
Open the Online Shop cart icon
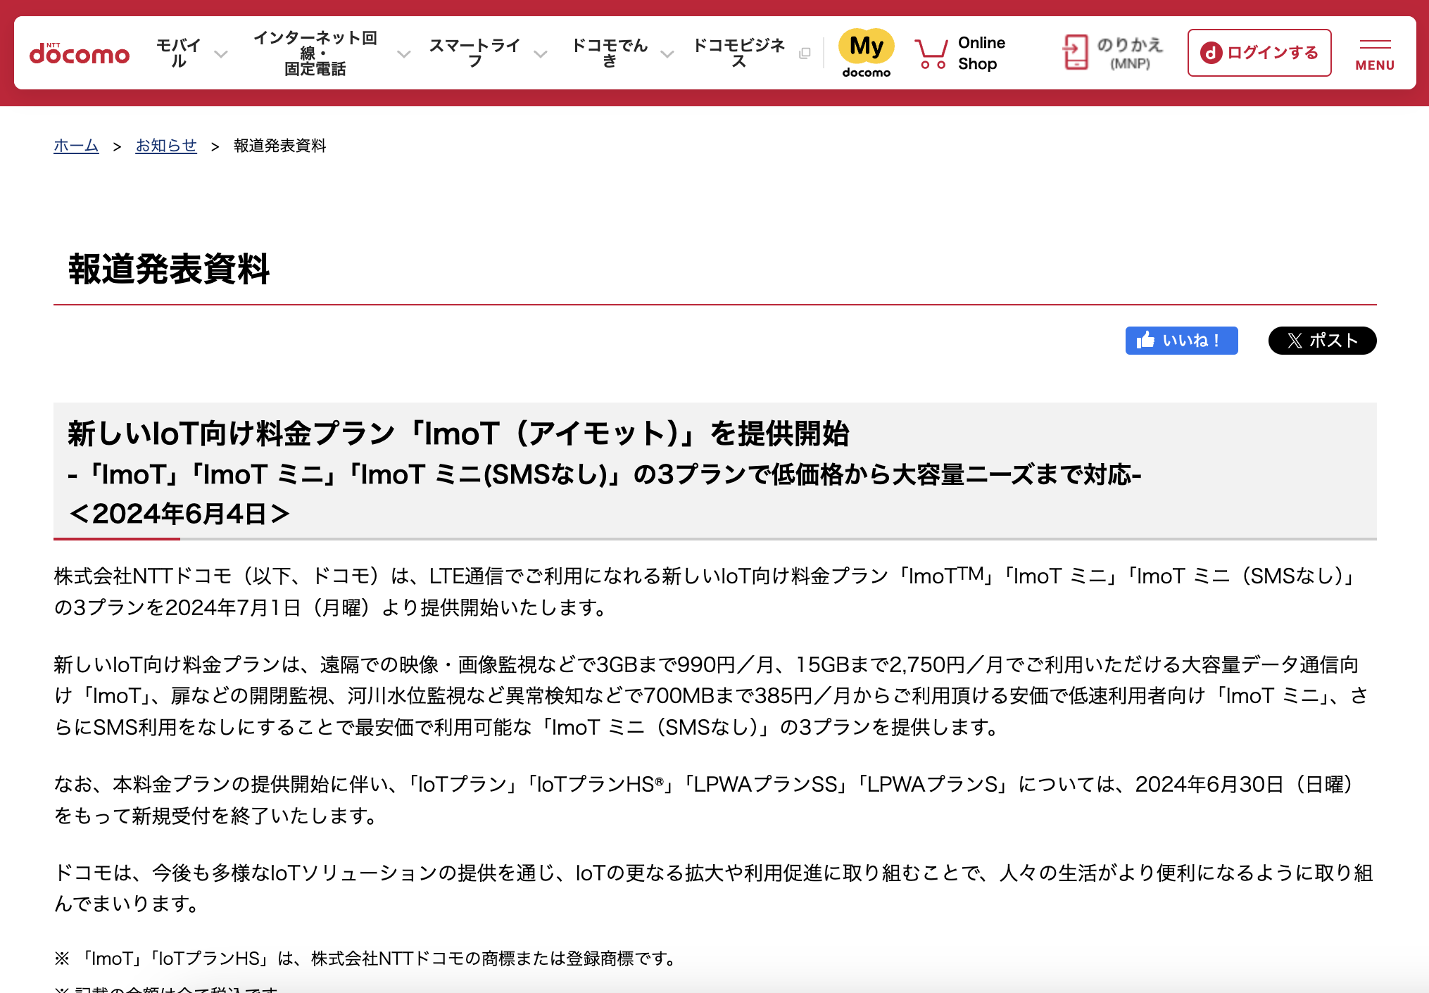coord(931,52)
